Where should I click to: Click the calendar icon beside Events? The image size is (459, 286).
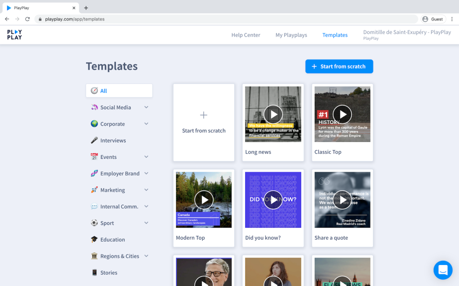[94, 157]
